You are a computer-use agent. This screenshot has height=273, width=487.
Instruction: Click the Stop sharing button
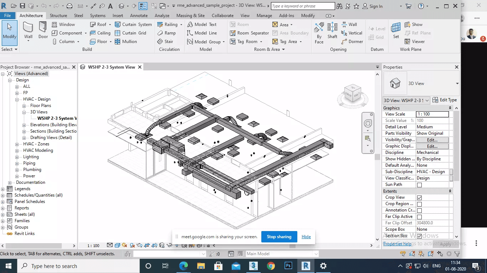coord(279,236)
